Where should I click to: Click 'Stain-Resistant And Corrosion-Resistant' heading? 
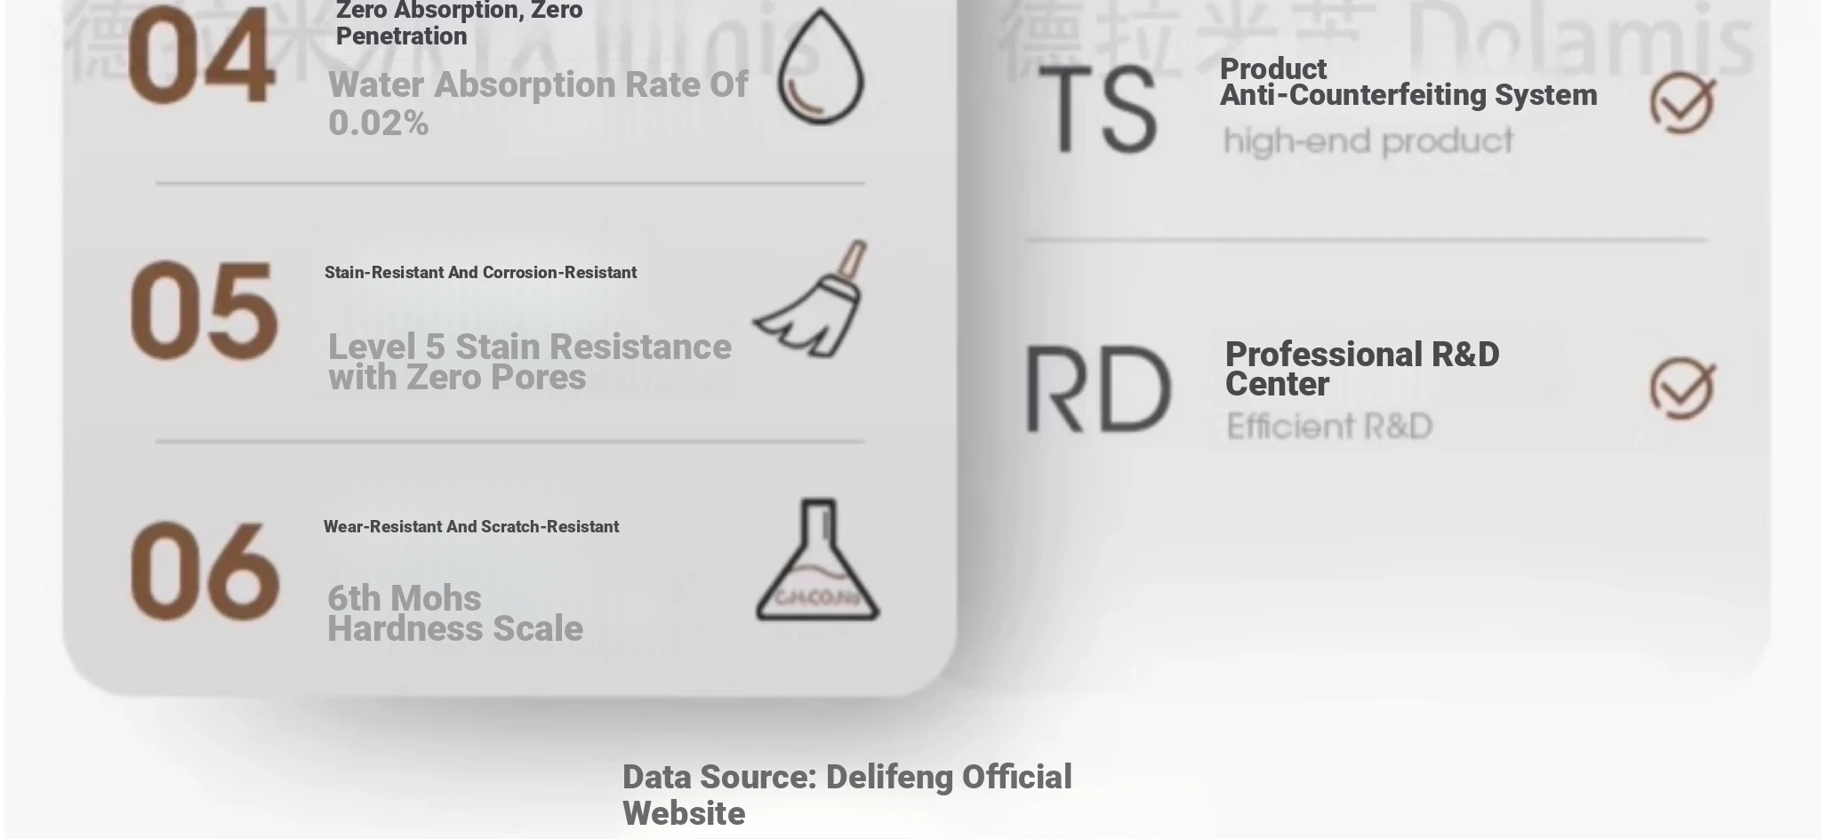click(480, 273)
